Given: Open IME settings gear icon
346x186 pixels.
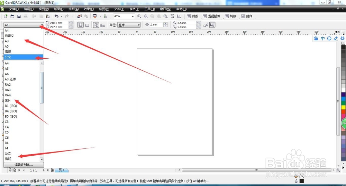Looking at the screenshot, I should pos(343,39).
